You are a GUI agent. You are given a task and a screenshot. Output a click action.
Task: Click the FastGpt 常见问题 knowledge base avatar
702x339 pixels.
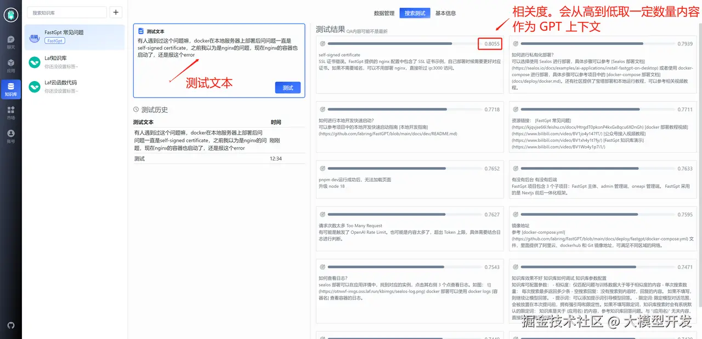tap(34, 37)
